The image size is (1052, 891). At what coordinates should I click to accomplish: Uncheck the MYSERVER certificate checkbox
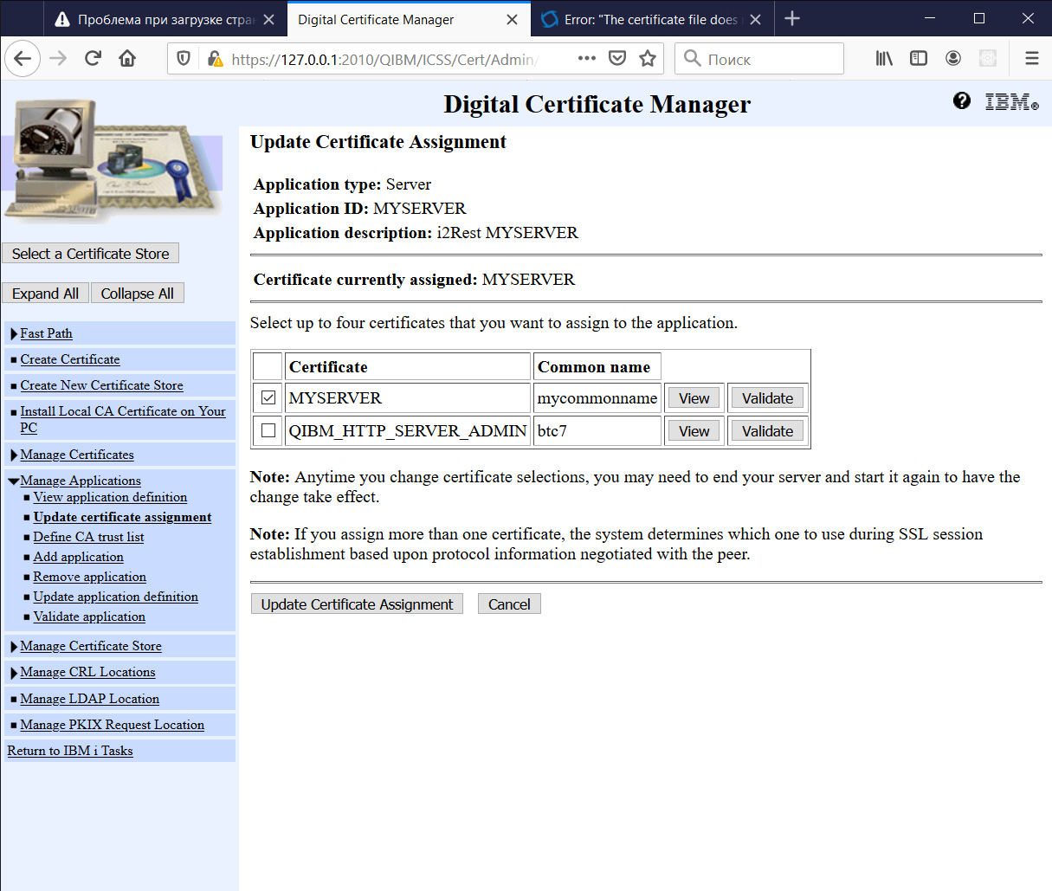click(268, 397)
